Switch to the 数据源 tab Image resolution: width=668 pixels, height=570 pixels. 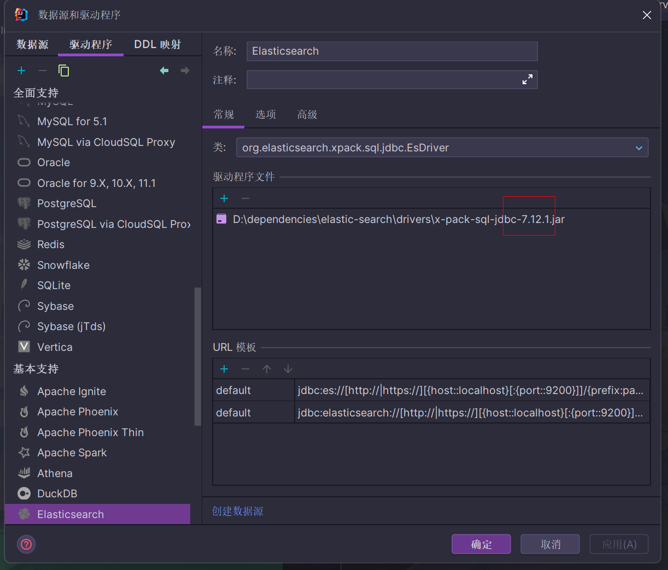(33, 45)
